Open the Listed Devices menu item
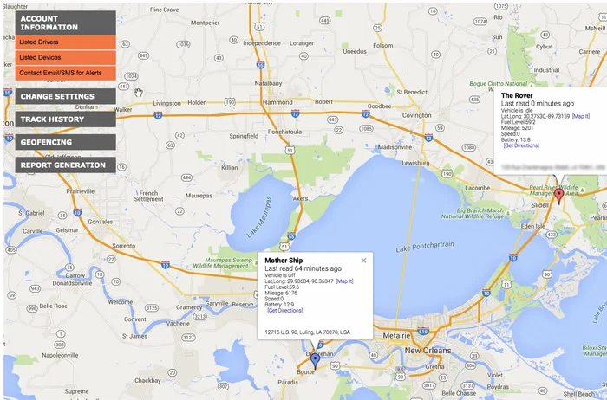 (x=65, y=57)
